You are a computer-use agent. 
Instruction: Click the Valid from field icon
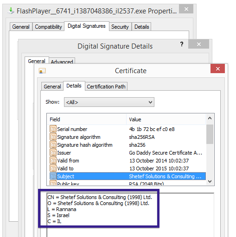53,161
